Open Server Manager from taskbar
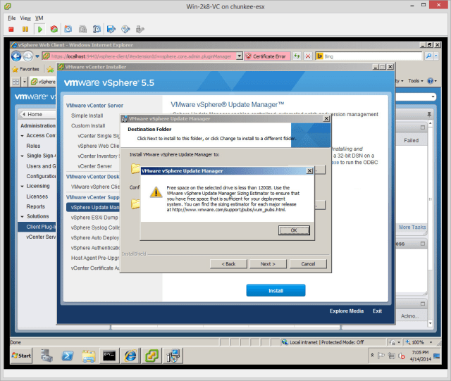Image resolution: width=451 pixels, height=381 pixels. (47, 356)
